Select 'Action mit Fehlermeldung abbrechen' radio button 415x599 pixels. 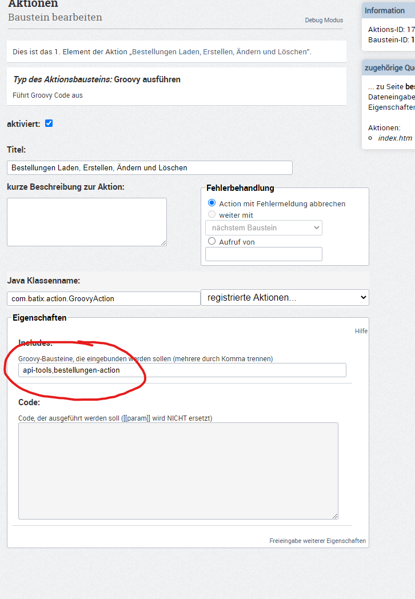212,203
